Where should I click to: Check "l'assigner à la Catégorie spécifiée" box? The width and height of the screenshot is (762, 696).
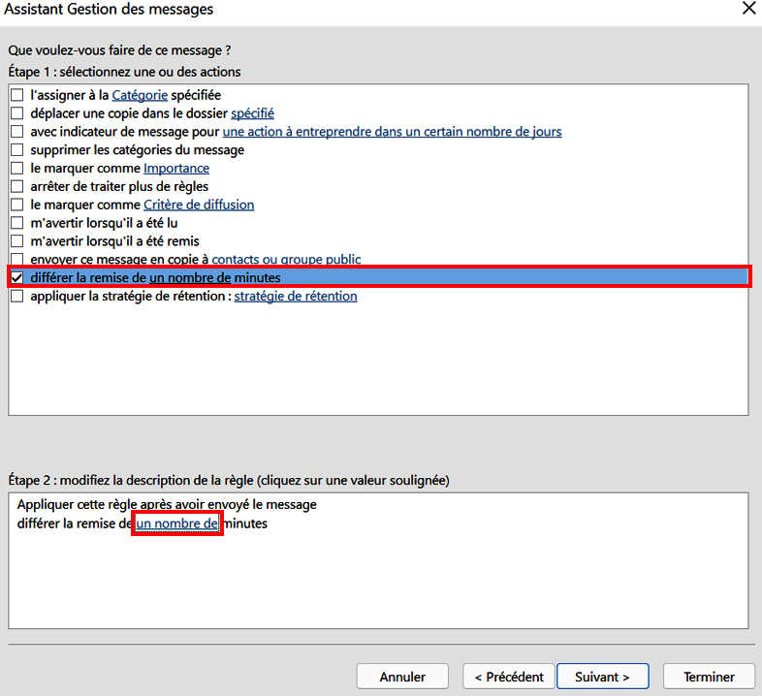tap(17, 95)
